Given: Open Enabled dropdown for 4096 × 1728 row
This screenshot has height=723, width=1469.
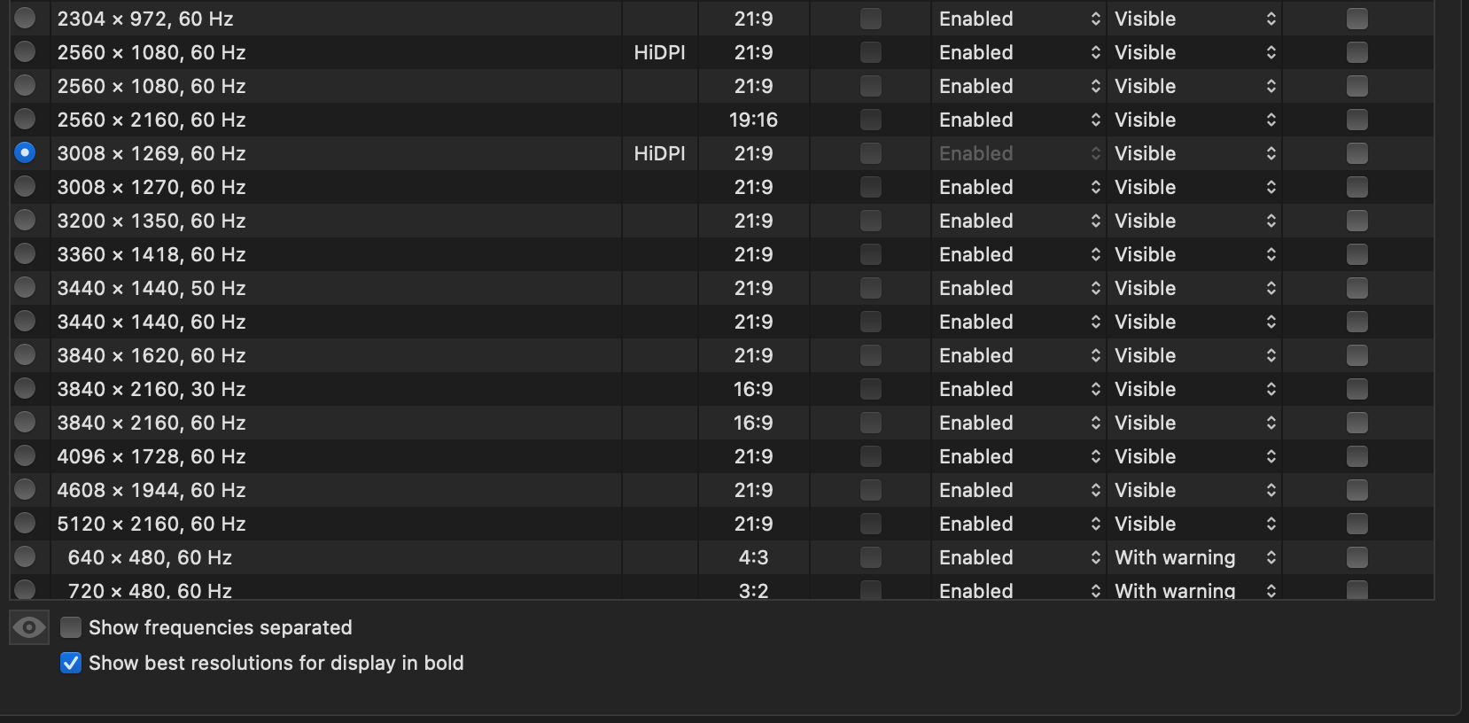Looking at the screenshot, I should click(1019, 456).
